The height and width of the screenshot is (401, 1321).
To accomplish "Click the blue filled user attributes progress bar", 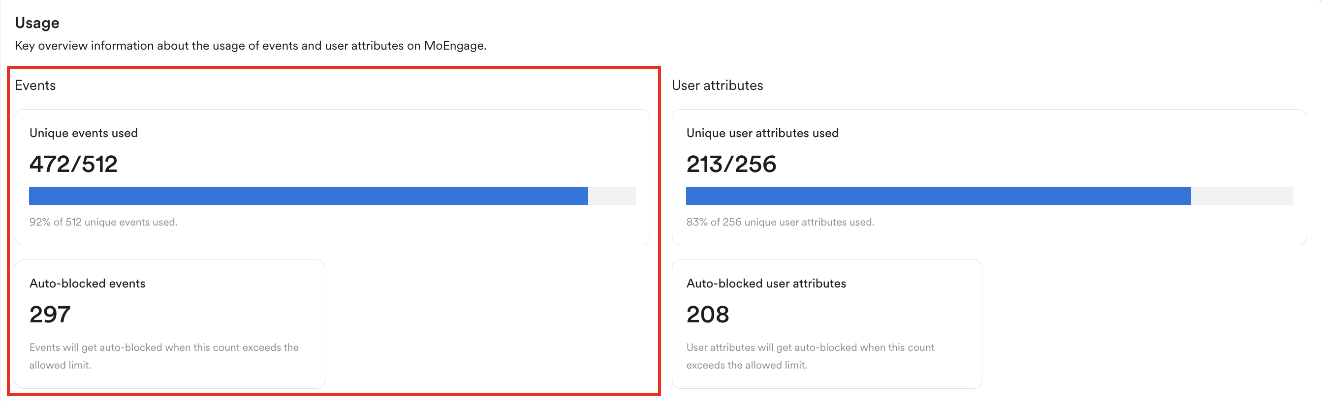I will coord(938,196).
